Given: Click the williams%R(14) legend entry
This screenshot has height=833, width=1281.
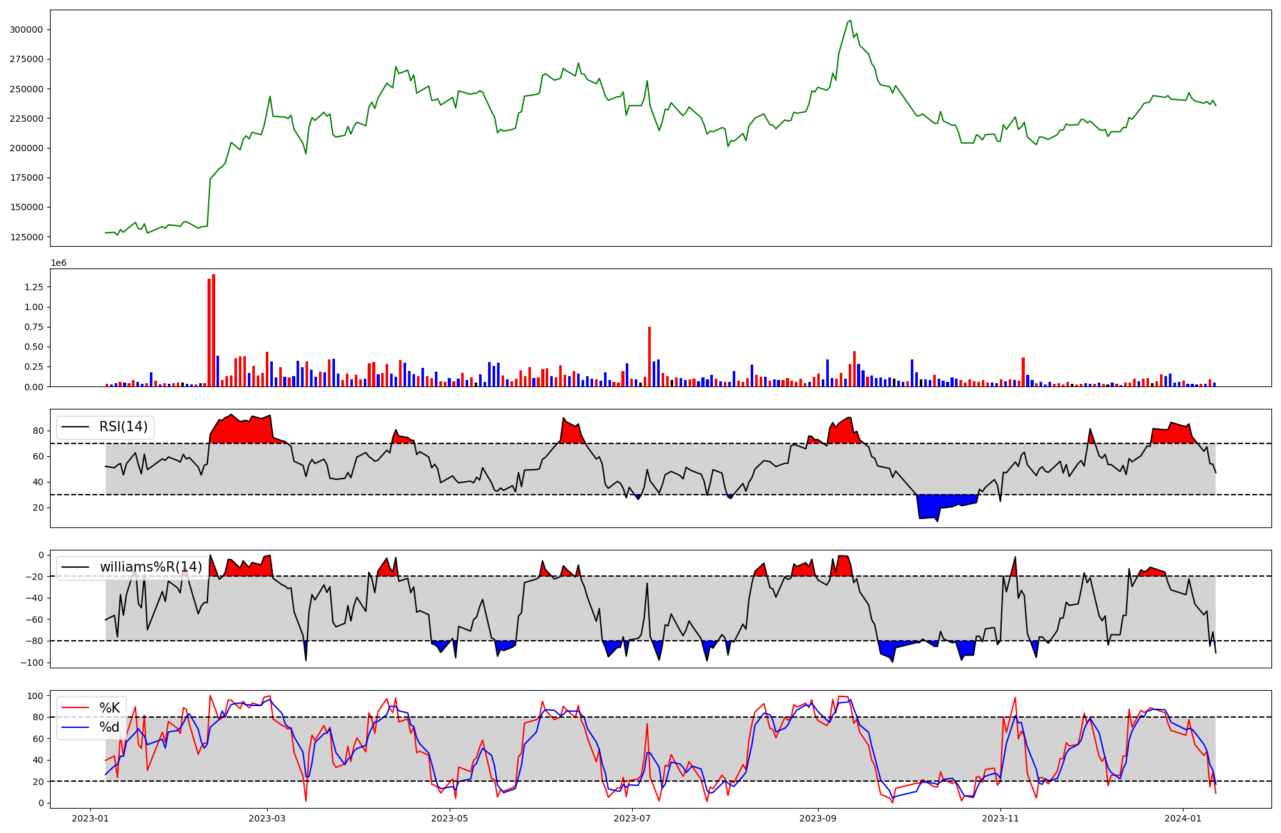Looking at the screenshot, I should pyautogui.click(x=151, y=567).
